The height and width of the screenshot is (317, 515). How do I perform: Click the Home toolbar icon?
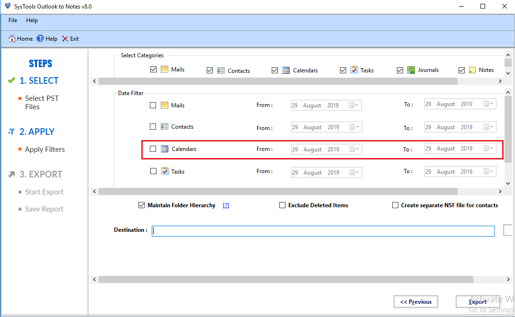coord(12,38)
